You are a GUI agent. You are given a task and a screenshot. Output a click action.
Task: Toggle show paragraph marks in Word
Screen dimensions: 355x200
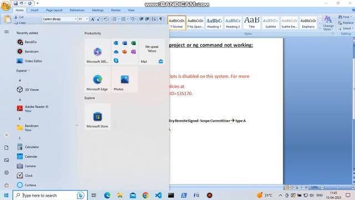[x=160, y=19]
